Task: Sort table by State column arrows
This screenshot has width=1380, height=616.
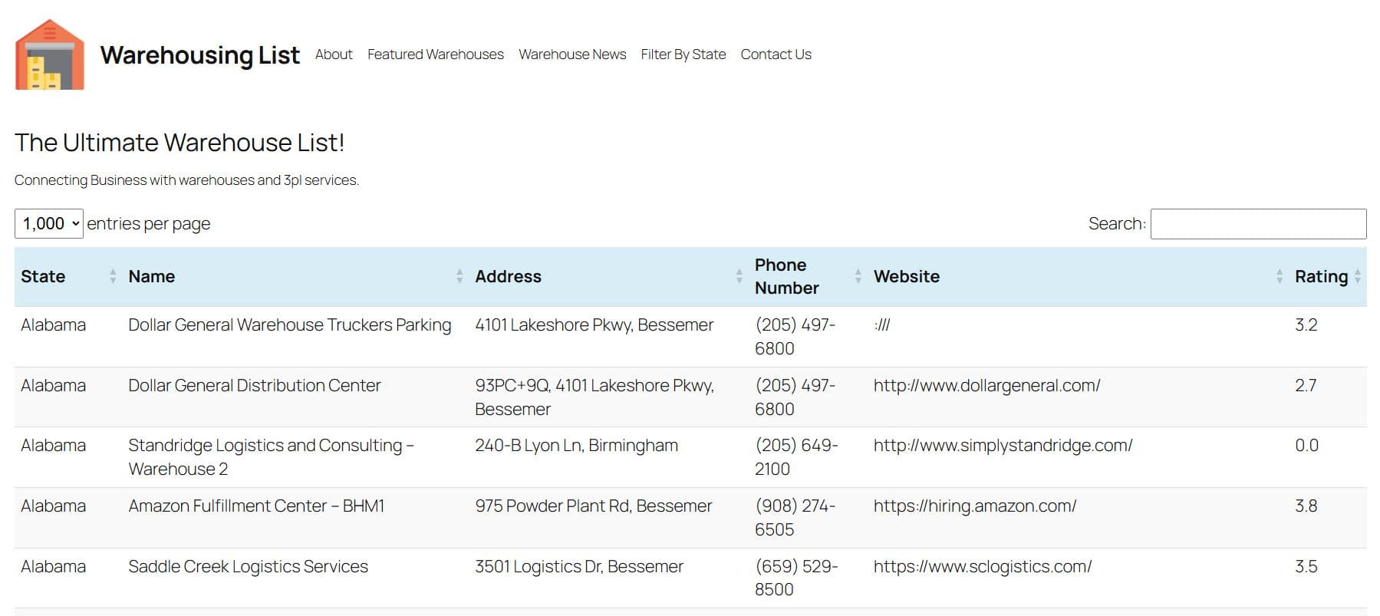Action: (x=113, y=276)
